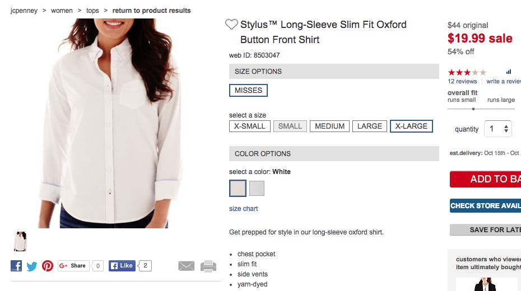The height and width of the screenshot is (291, 521).
Task: Go to women breadcrumb
Action: tap(62, 11)
